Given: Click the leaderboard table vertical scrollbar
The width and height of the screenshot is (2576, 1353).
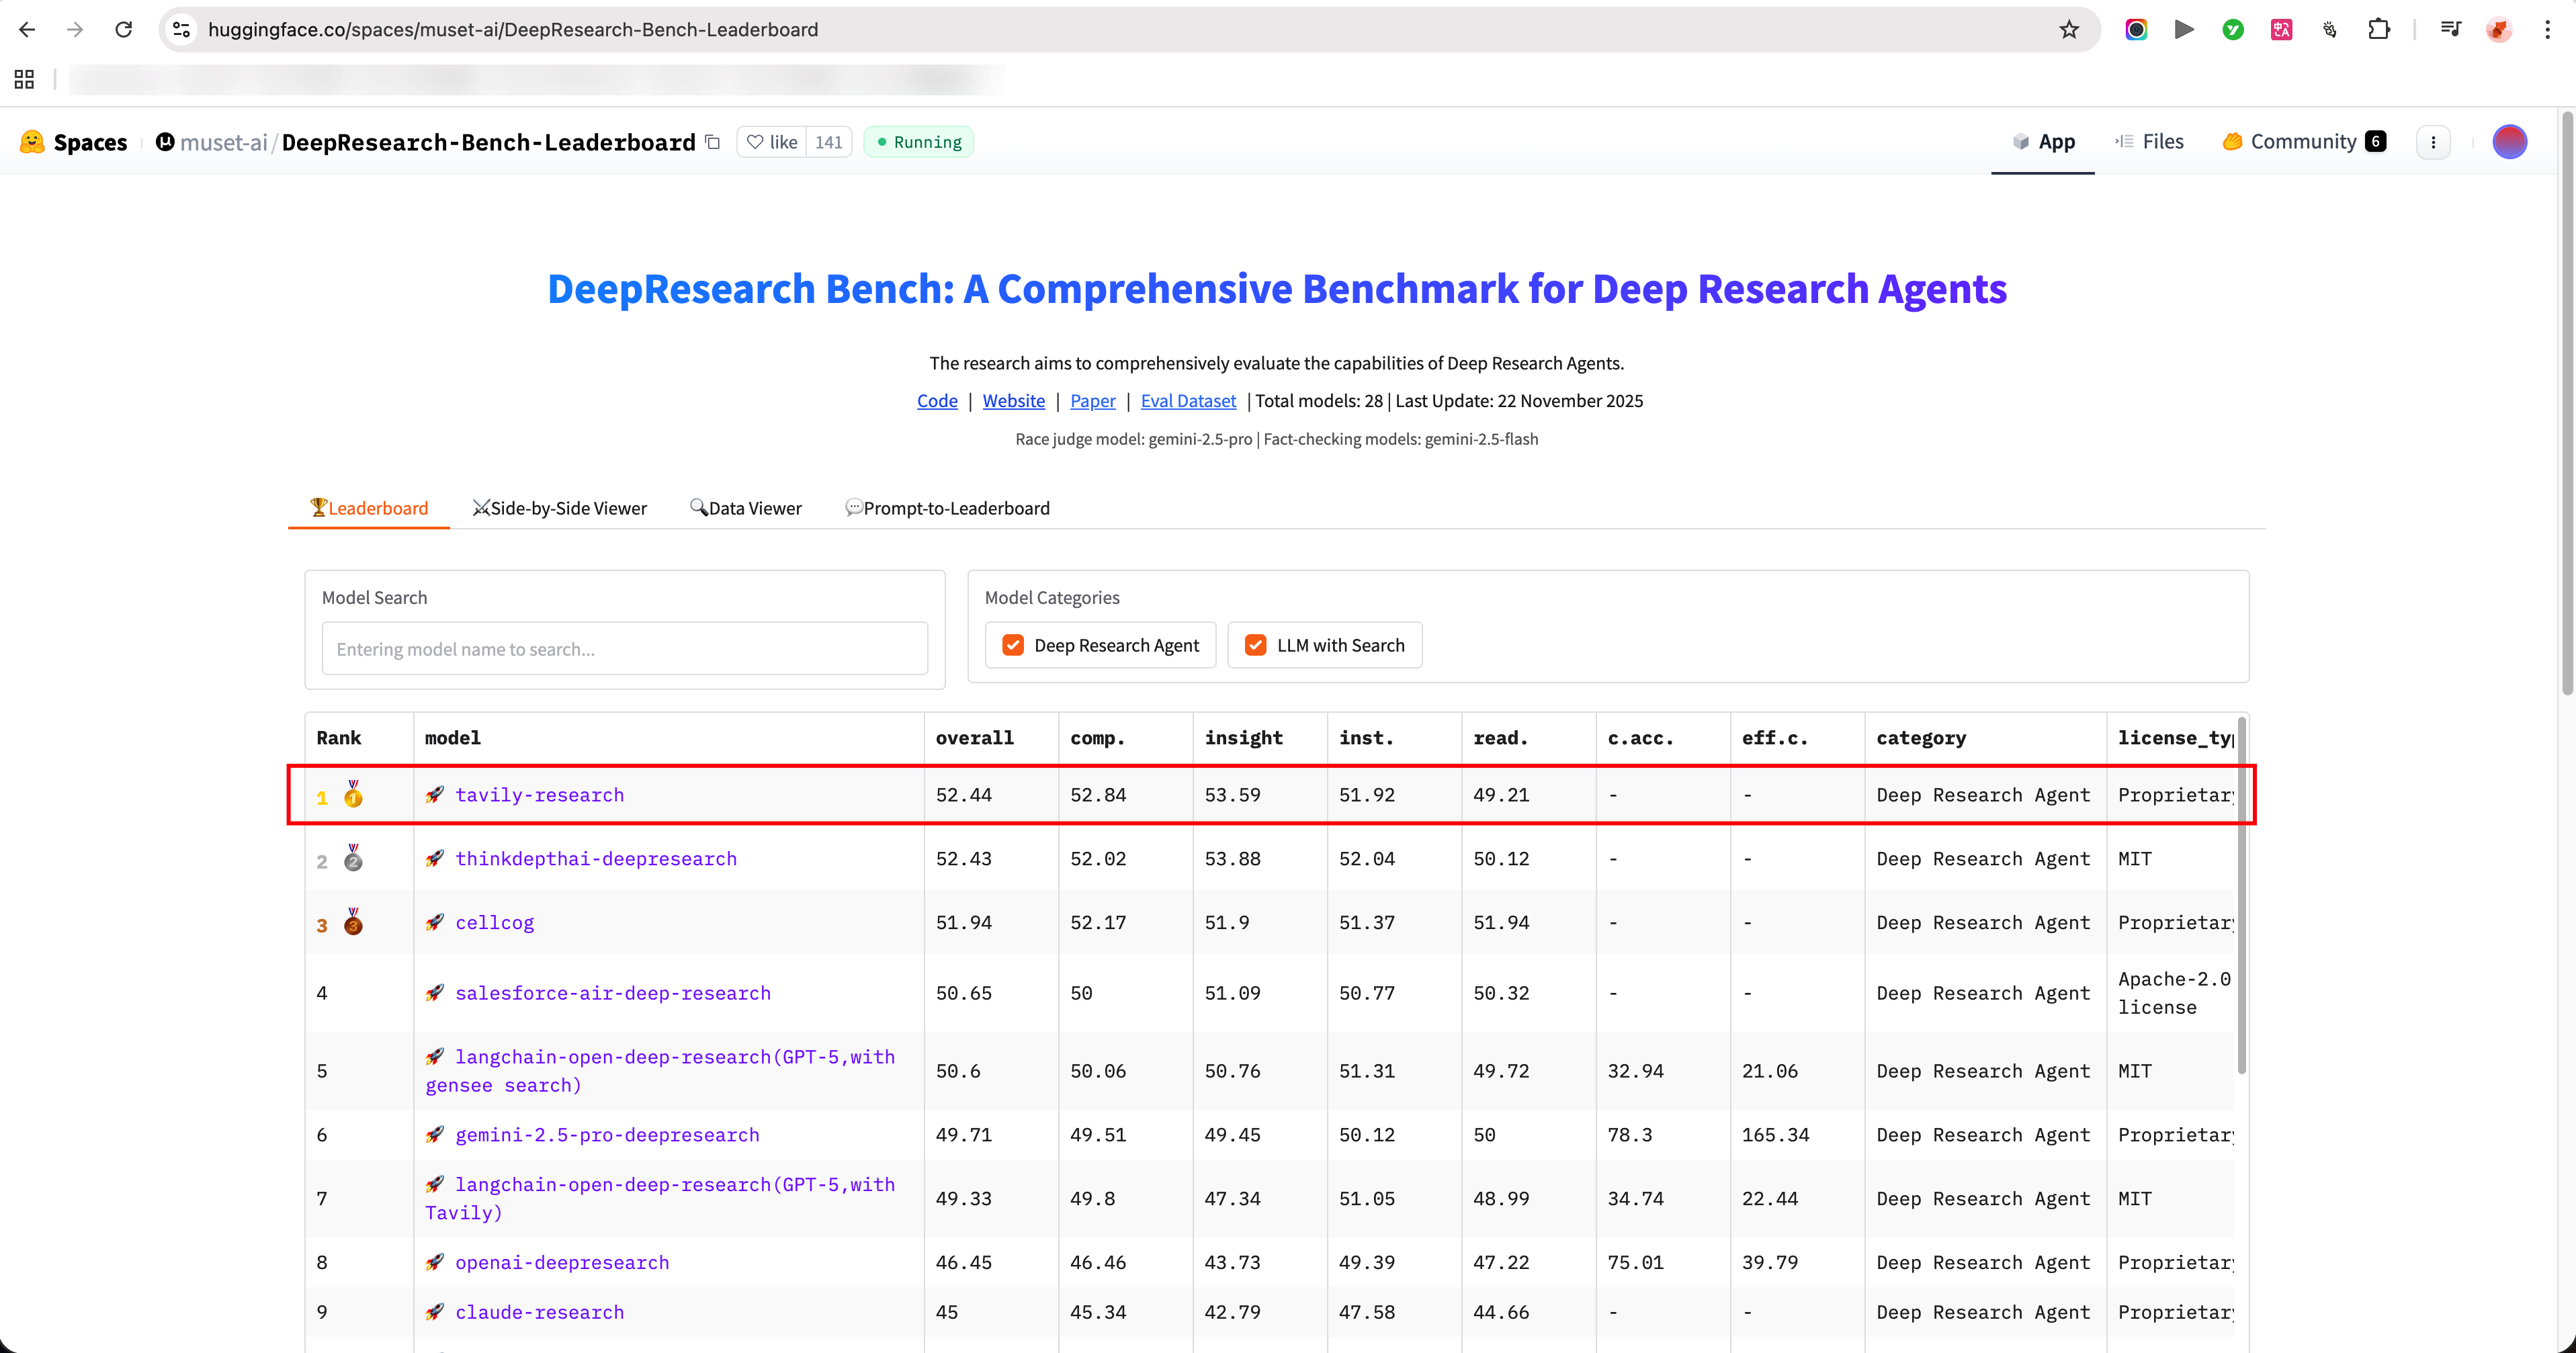Looking at the screenshot, I should click(2242, 895).
